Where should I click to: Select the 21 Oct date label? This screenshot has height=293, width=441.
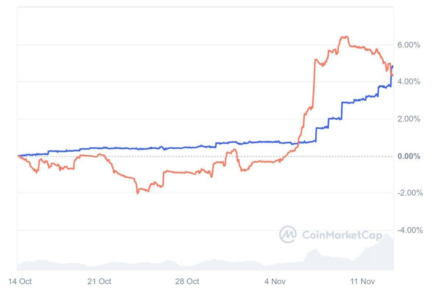click(x=99, y=281)
